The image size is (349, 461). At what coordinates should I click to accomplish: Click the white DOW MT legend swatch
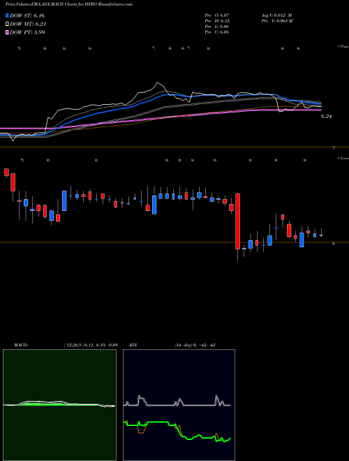tap(8, 24)
